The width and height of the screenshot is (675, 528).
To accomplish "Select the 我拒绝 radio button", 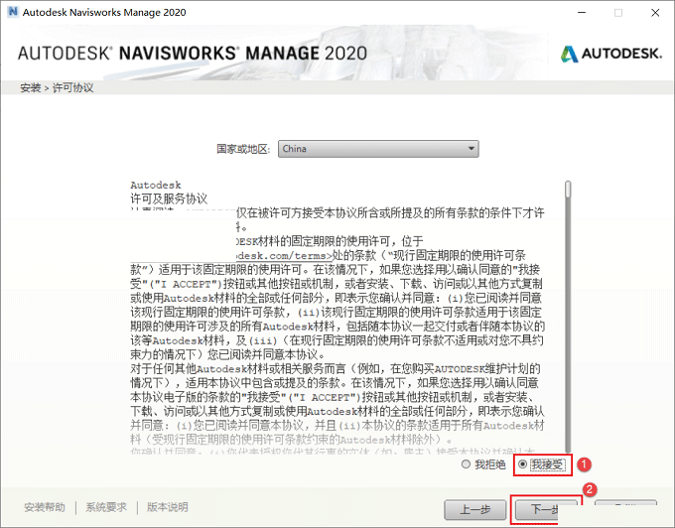I will pyautogui.click(x=466, y=464).
